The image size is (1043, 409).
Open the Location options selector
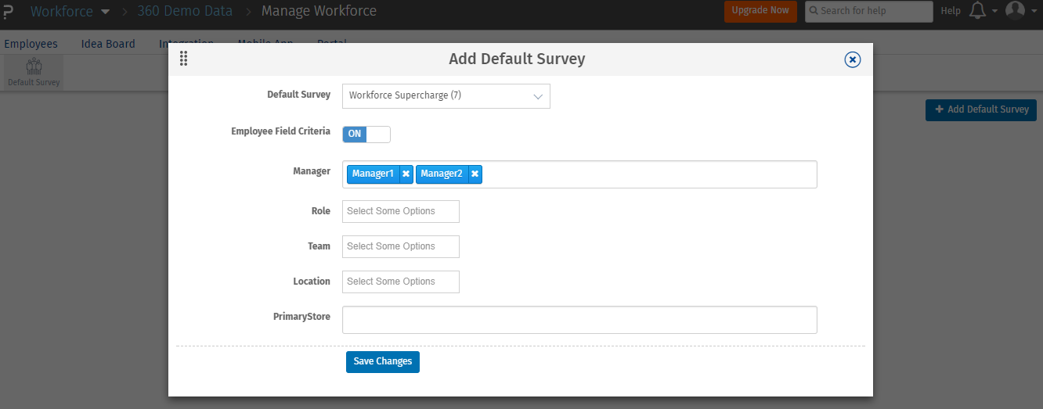coord(401,282)
